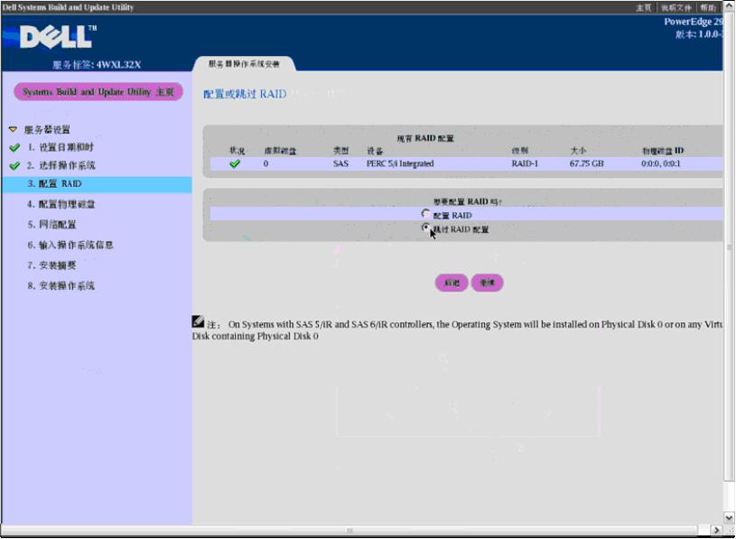Go to step 7 安装摘要

pos(51,265)
